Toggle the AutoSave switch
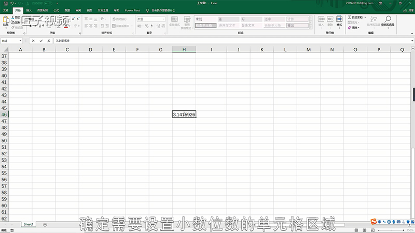 [x=48, y=3]
